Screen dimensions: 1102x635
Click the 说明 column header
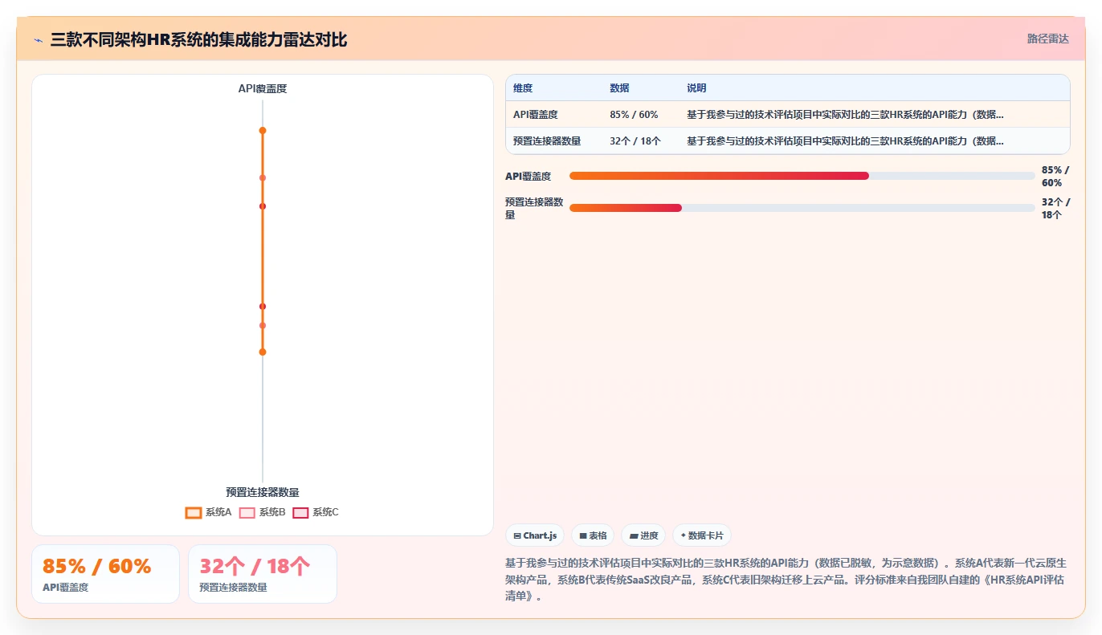coord(696,88)
